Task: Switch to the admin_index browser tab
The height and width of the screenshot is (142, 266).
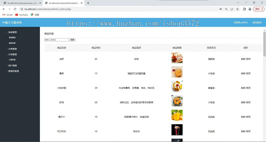Action: pos(64,3)
